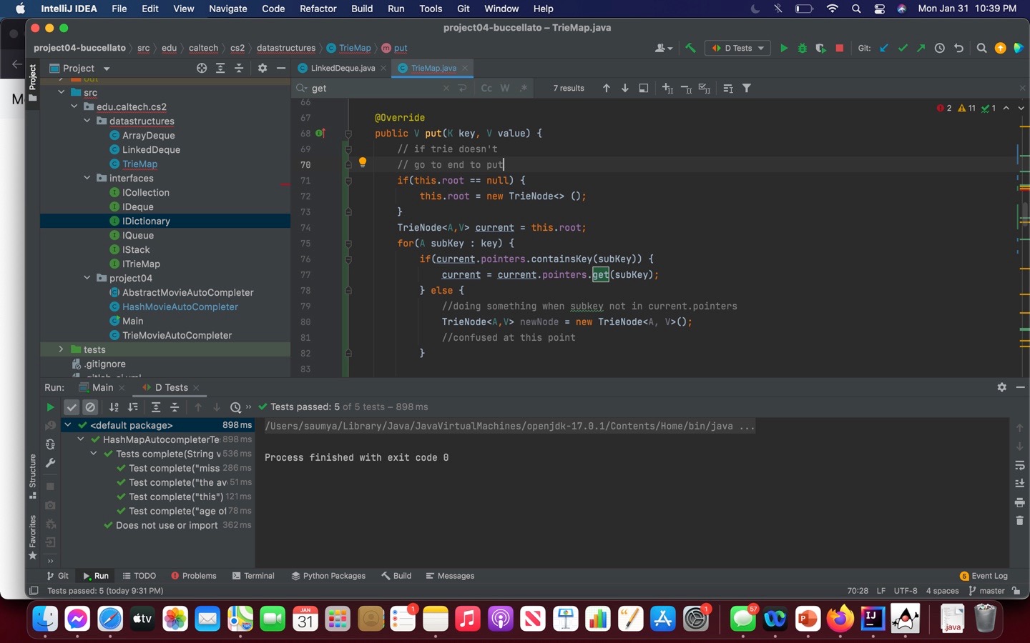This screenshot has height=643, width=1030.
Task: Click Git update project arrow icon
Action: coord(884,49)
